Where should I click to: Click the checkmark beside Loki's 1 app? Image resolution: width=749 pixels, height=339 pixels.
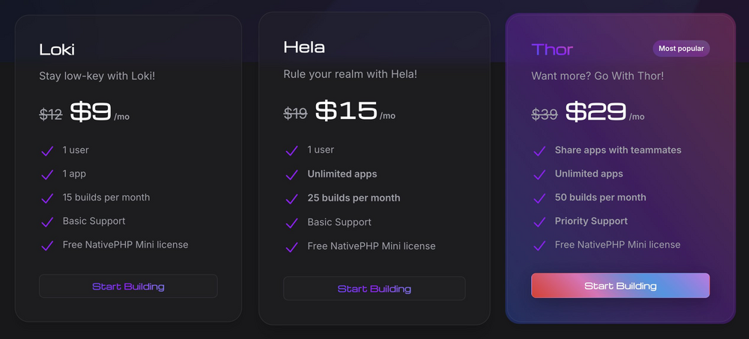click(x=47, y=174)
